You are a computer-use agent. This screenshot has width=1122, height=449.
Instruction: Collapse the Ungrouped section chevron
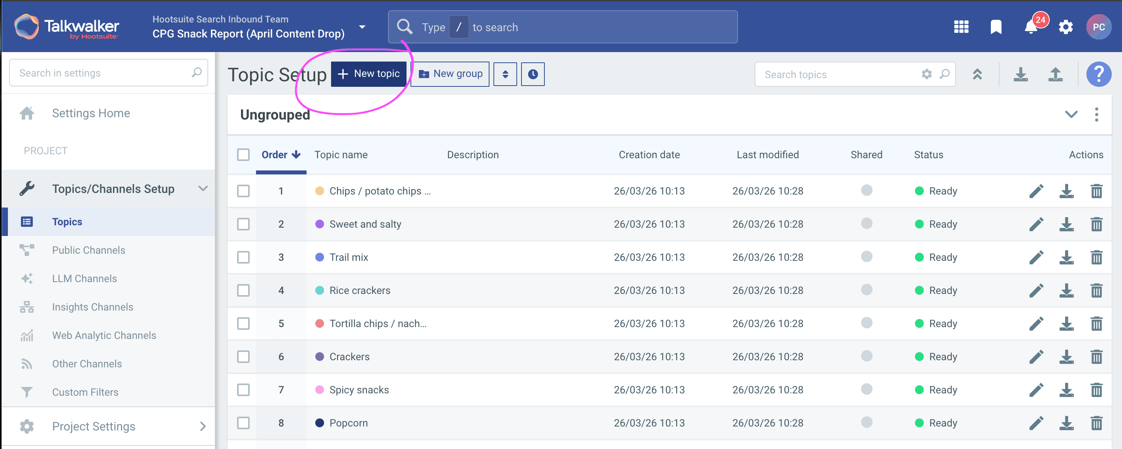[x=1071, y=114]
